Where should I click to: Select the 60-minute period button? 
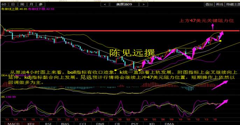[4, 4]
